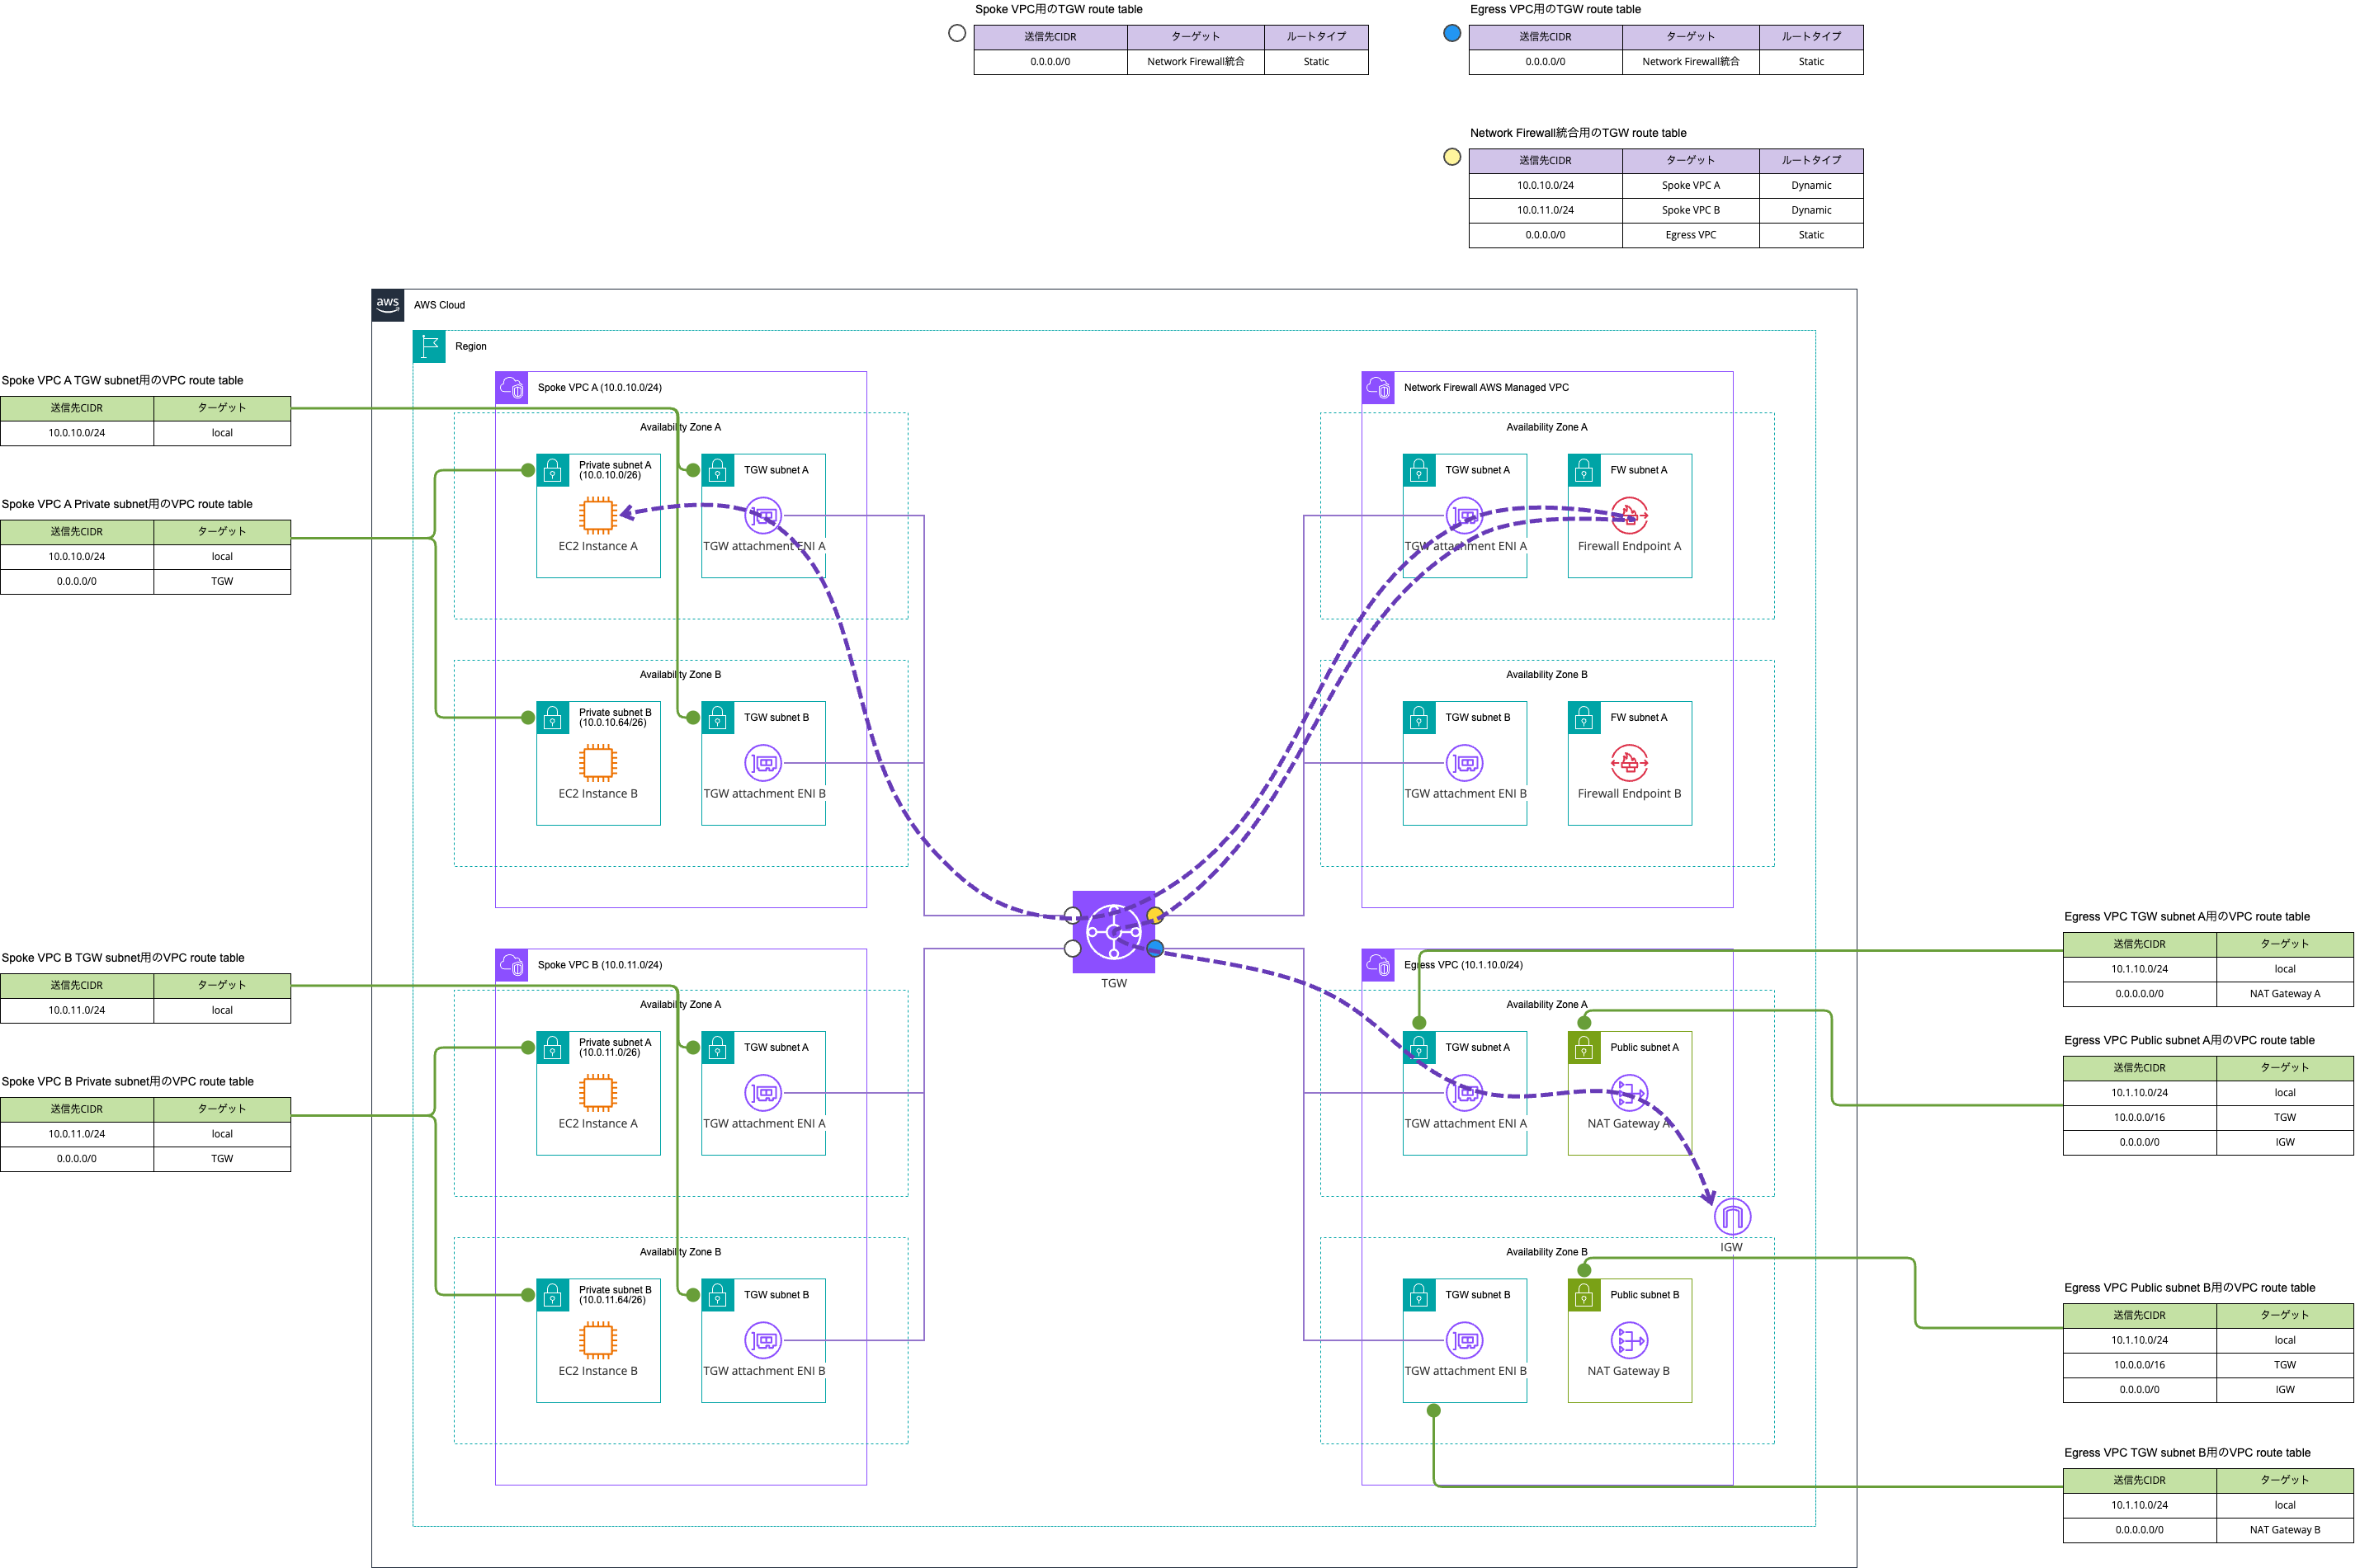Select the Region flag icon
This screenshot has height=1568, width=2360.
(x=429, y=346)
